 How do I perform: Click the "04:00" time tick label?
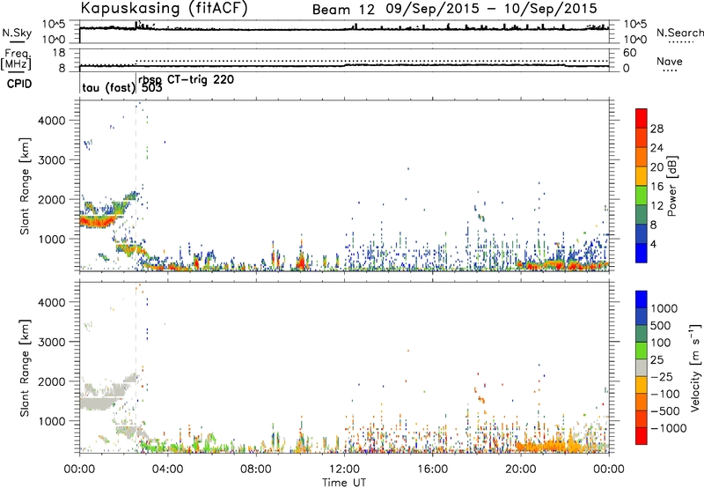(x=167, y=470)
